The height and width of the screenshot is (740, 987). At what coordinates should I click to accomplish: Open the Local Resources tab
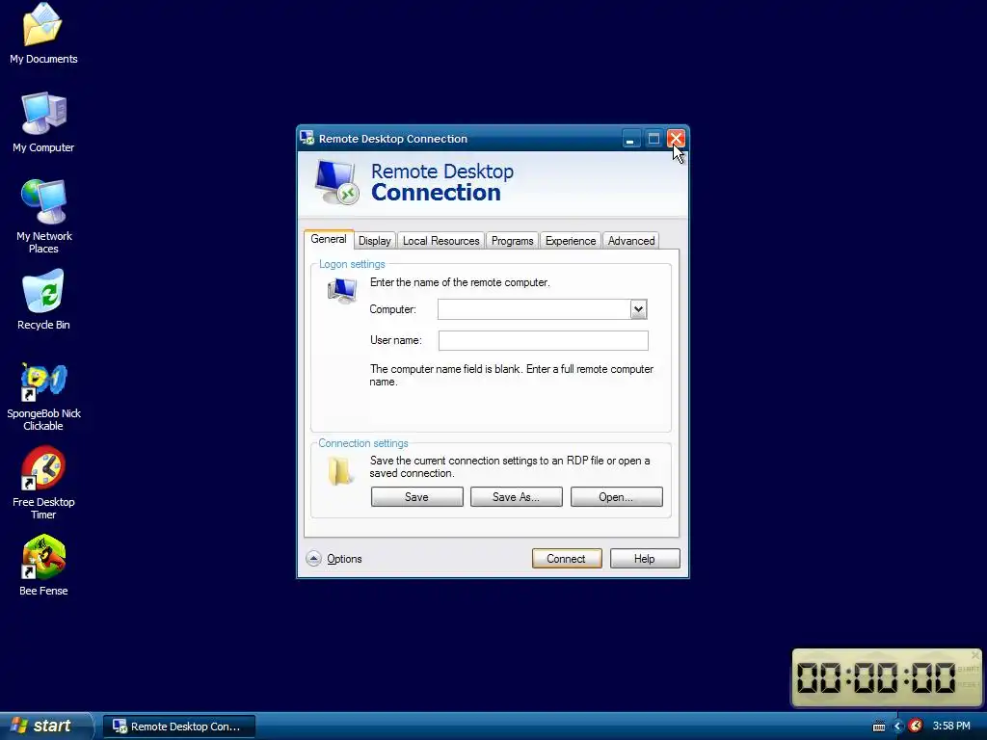[441, 240]
